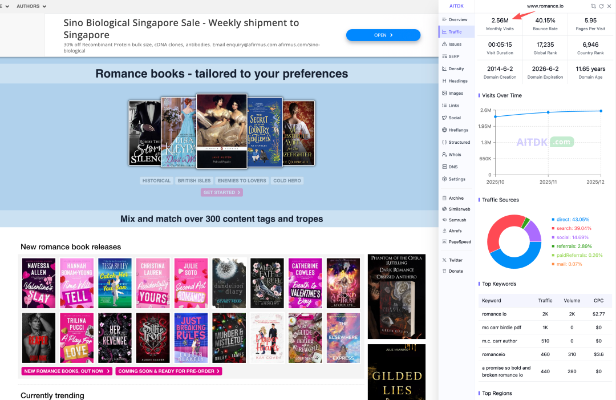This screenshot has height=400, width=616.
Task: Click the Semrush icon in sidebar
Action: pos(444,220)
